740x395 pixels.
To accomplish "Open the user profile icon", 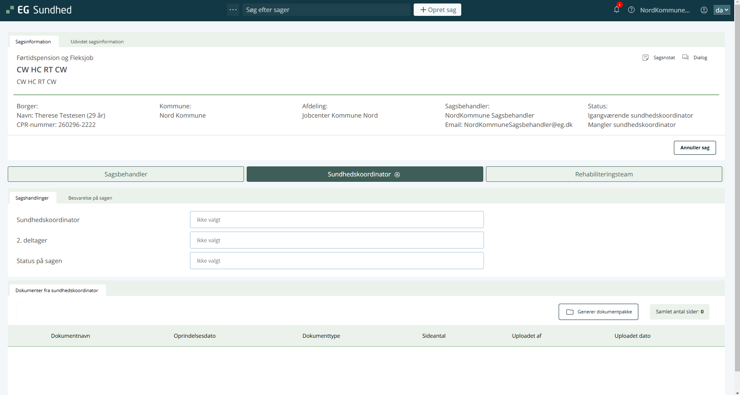I will click(704, 10).
